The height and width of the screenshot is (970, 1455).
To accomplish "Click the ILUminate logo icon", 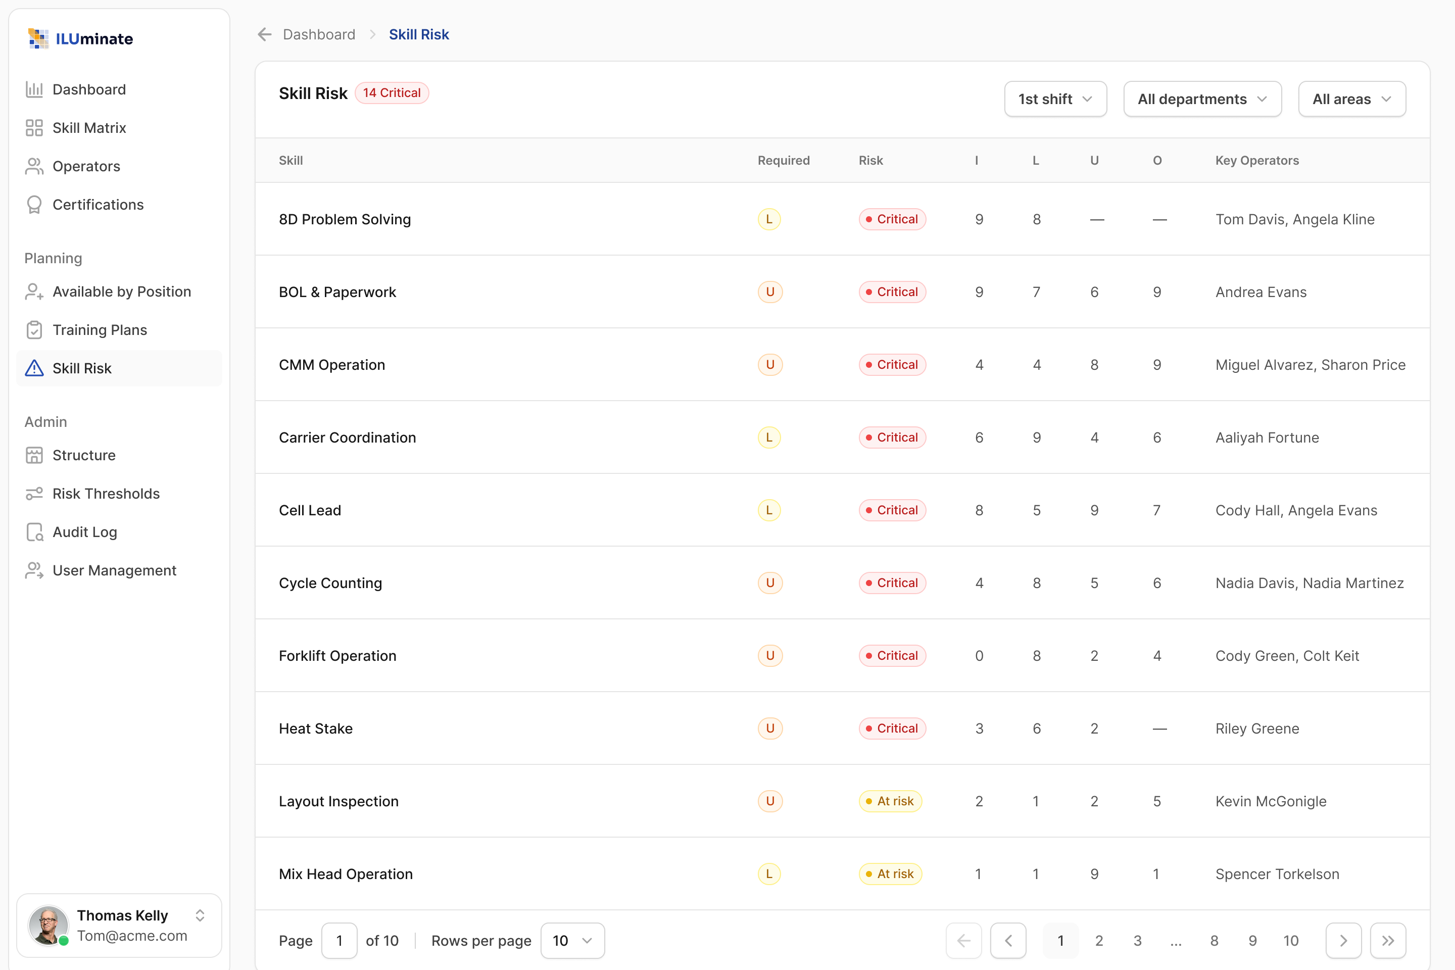I will click(x=38, y=38).
